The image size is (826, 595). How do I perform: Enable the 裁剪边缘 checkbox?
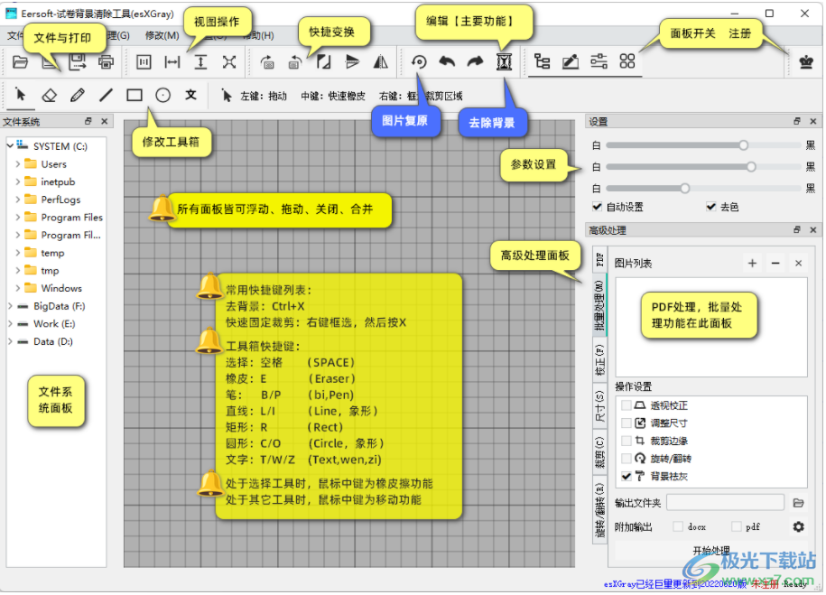[x=626, y=442]
